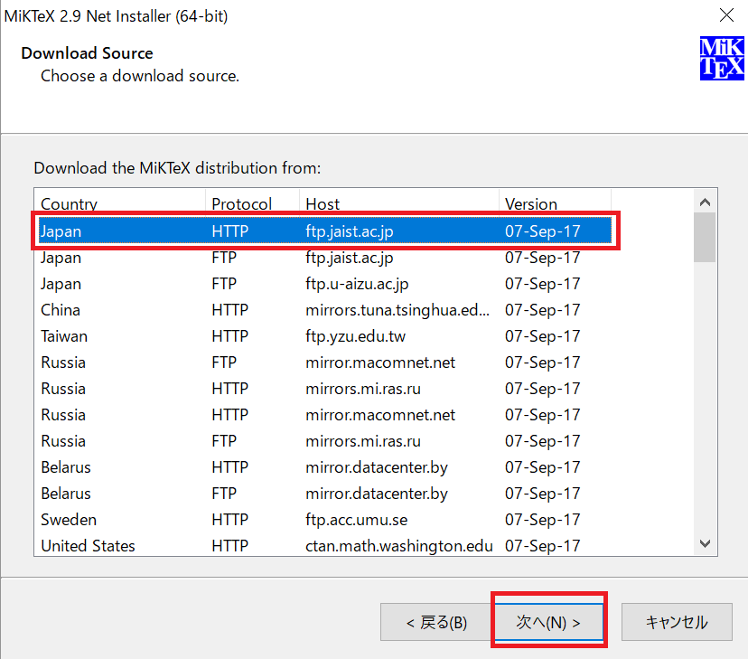Select the Taiwan ftp.yzu.edu.tw mirror
Screen dimensions: 748x659
click(x=325, y=336)
